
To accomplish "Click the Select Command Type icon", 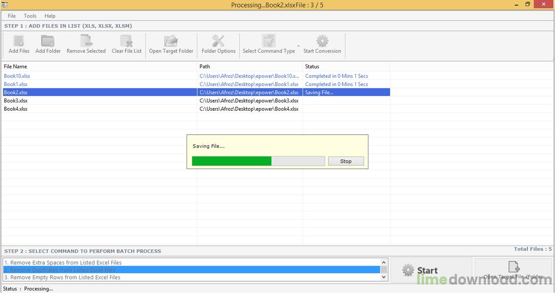I will point(269,41).
